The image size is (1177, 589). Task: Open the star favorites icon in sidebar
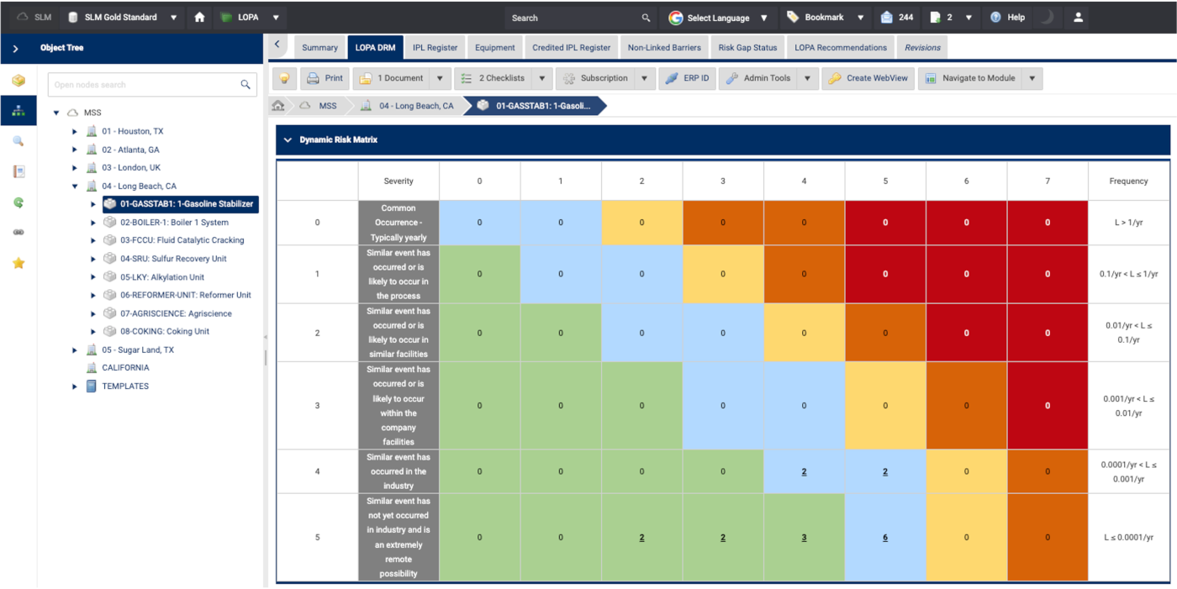18,263
